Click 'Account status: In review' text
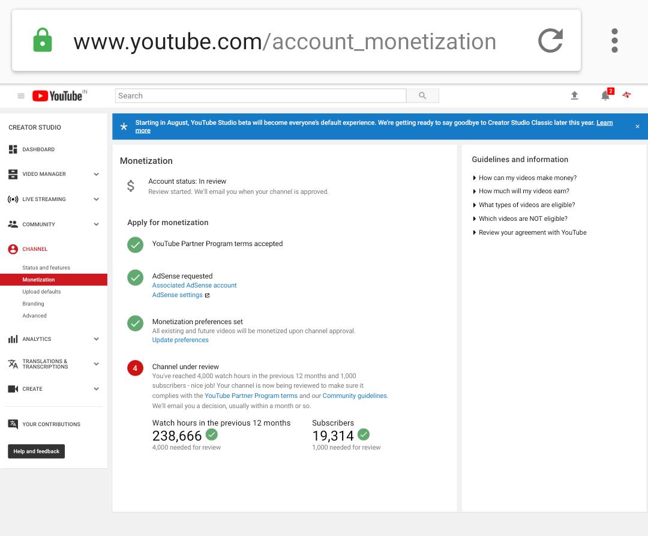The width and height of the screenshot is (648, 536). [x=187, y=181]
